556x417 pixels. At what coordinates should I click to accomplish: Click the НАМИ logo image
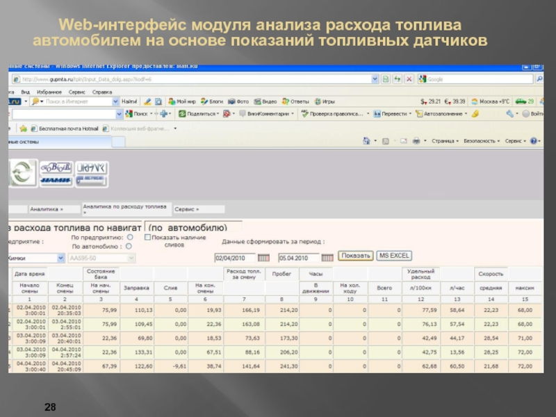pos(55,181)
